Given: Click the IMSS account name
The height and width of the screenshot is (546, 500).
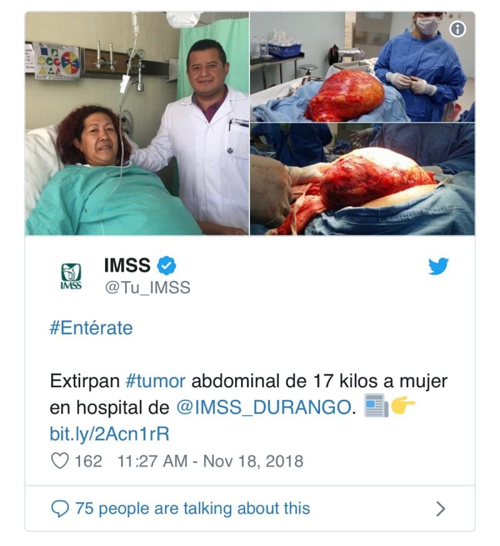Looking at the screenshot, I should click(x=127, y=266).
